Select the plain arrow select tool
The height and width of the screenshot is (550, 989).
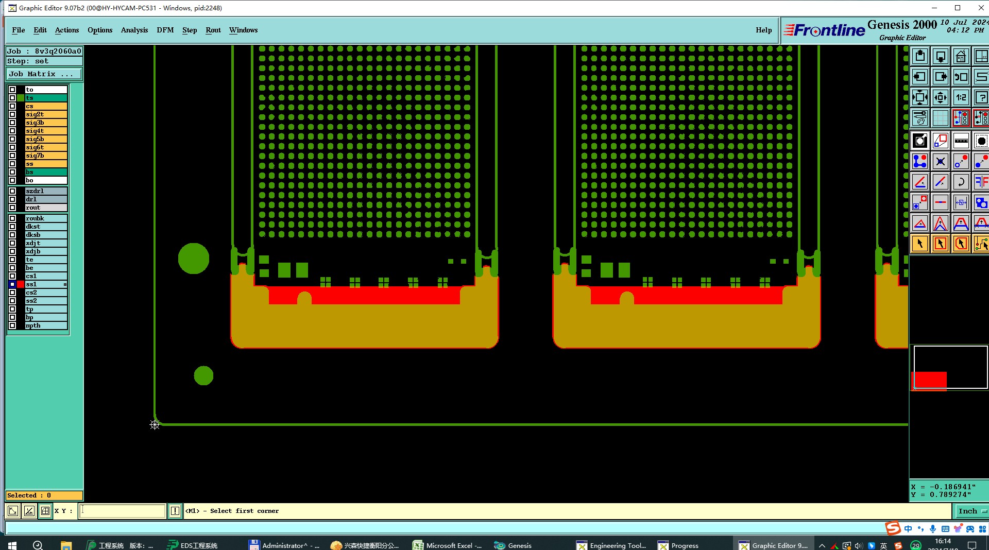point(920,244)
